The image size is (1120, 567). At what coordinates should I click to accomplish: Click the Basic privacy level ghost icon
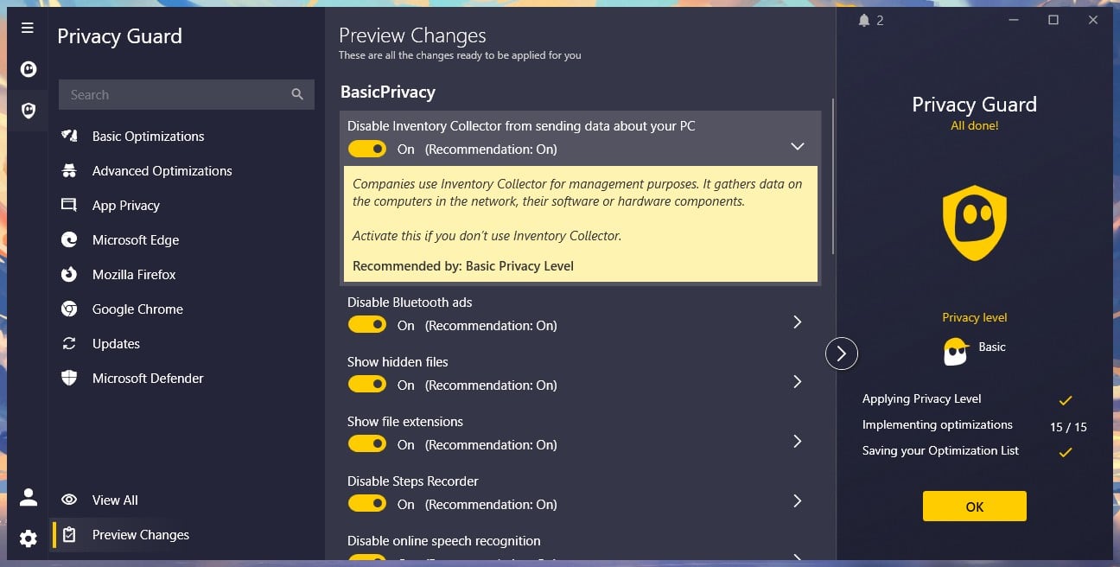click(x=956, y=351)
